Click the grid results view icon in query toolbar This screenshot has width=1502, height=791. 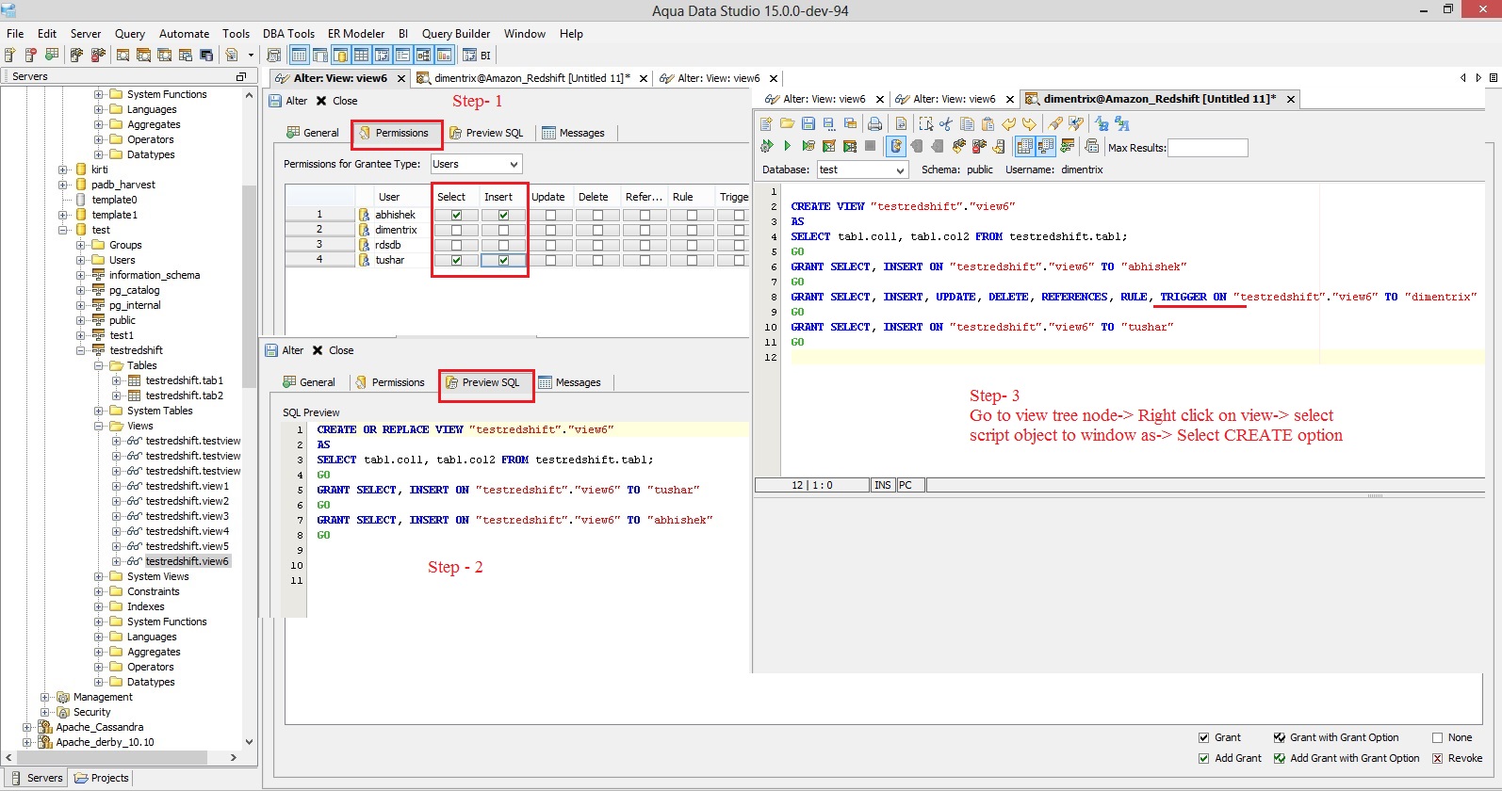[1024, 146]
